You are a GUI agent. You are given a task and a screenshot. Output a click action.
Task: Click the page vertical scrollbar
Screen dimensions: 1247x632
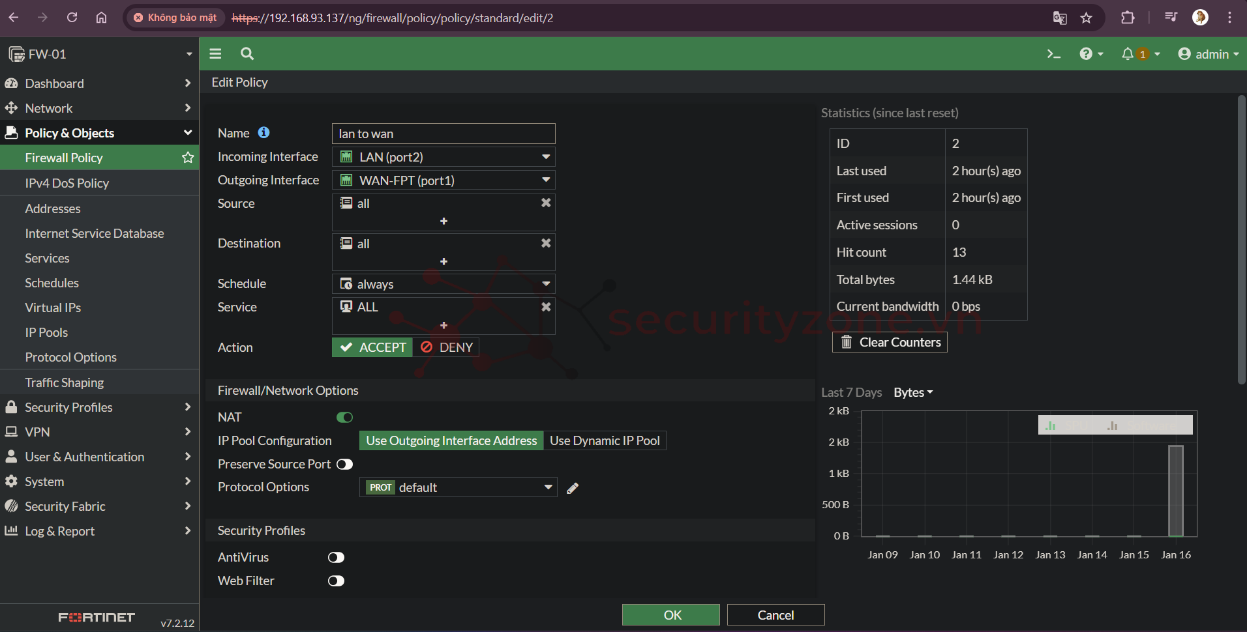pyautogui.click(x=1241, y=241)
